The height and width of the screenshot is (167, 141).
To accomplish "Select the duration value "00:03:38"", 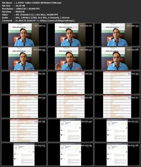I will [20, 12].
